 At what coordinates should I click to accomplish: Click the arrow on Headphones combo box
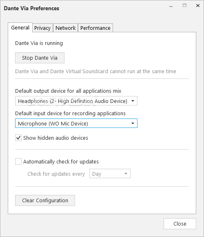point(133,101)
